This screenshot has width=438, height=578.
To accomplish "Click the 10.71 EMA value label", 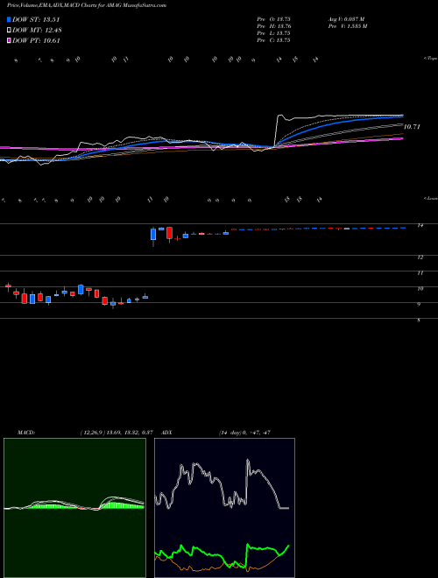I will pos(413,127).
